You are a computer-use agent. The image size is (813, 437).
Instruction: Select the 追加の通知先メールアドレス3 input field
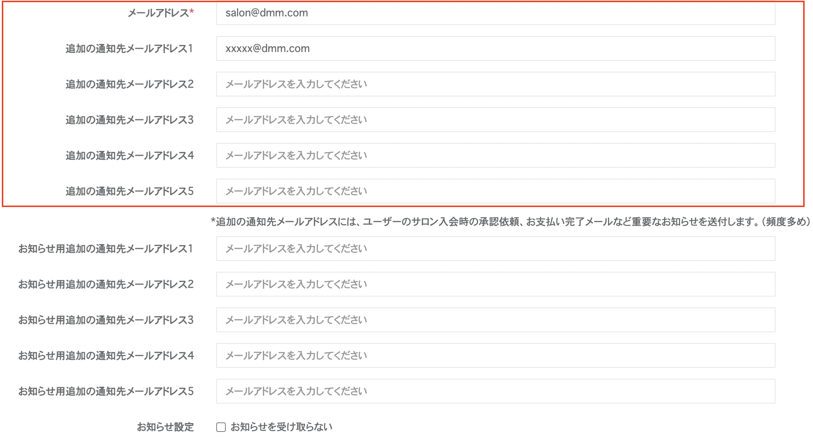[x=495, y=120]
